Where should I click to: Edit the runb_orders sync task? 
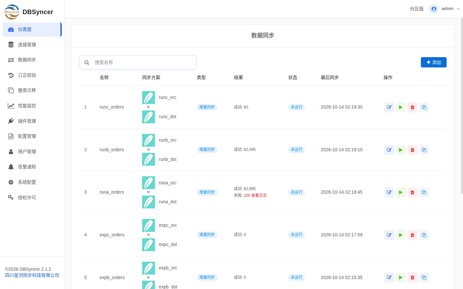click(389, 150)
